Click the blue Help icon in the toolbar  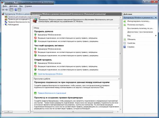coord(15,9)
